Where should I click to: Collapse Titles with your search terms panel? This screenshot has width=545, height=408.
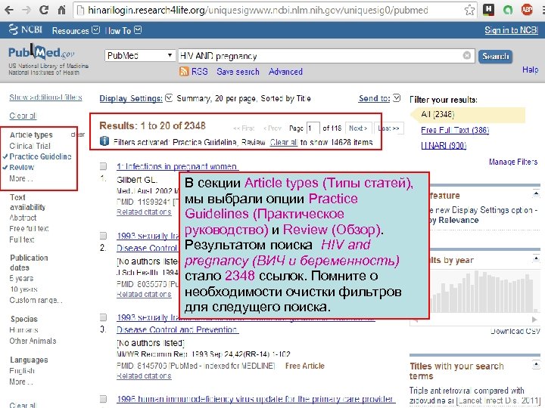(536, 364)
